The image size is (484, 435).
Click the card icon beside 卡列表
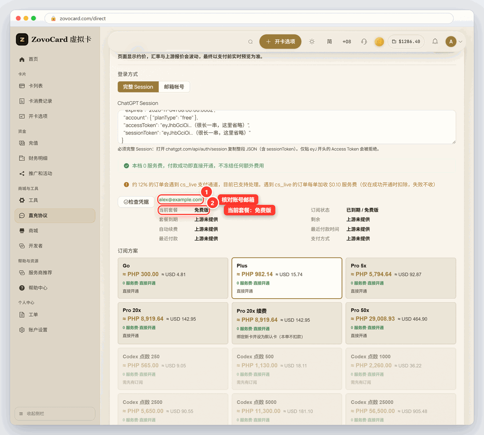(22, 86)
